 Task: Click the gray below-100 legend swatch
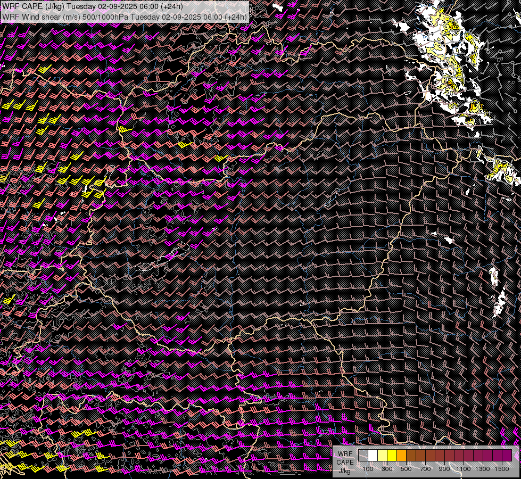point(363,455)
